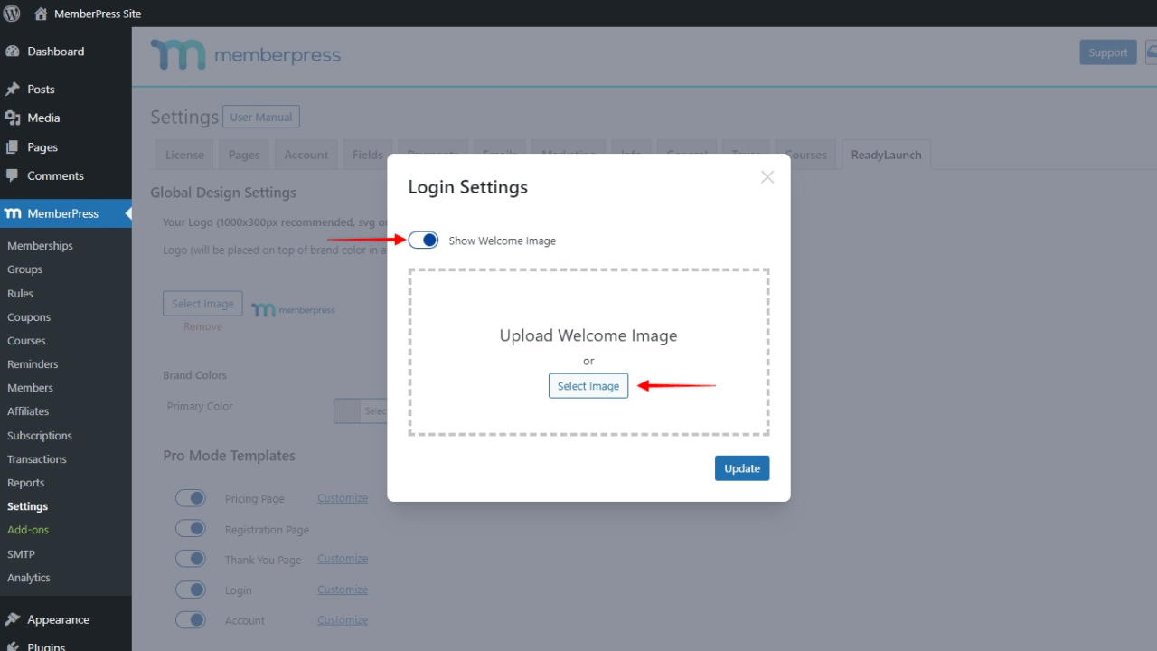Screen dimensions: 1157x651
Task: Click the Pro Mode Templates heading
Action: (x=229, y=456)
